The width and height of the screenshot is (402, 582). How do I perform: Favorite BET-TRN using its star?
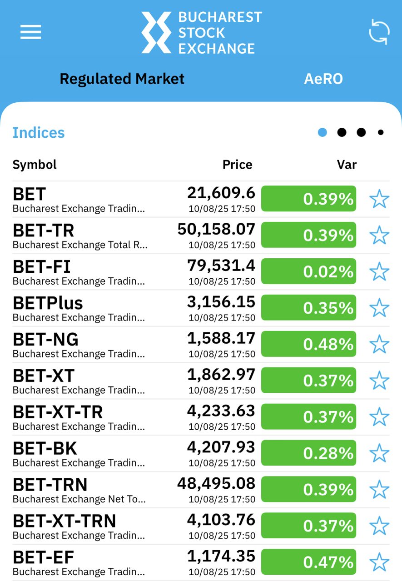[379, 490]
